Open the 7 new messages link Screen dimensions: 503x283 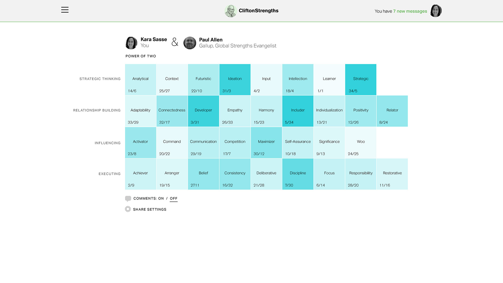(410, 11)
